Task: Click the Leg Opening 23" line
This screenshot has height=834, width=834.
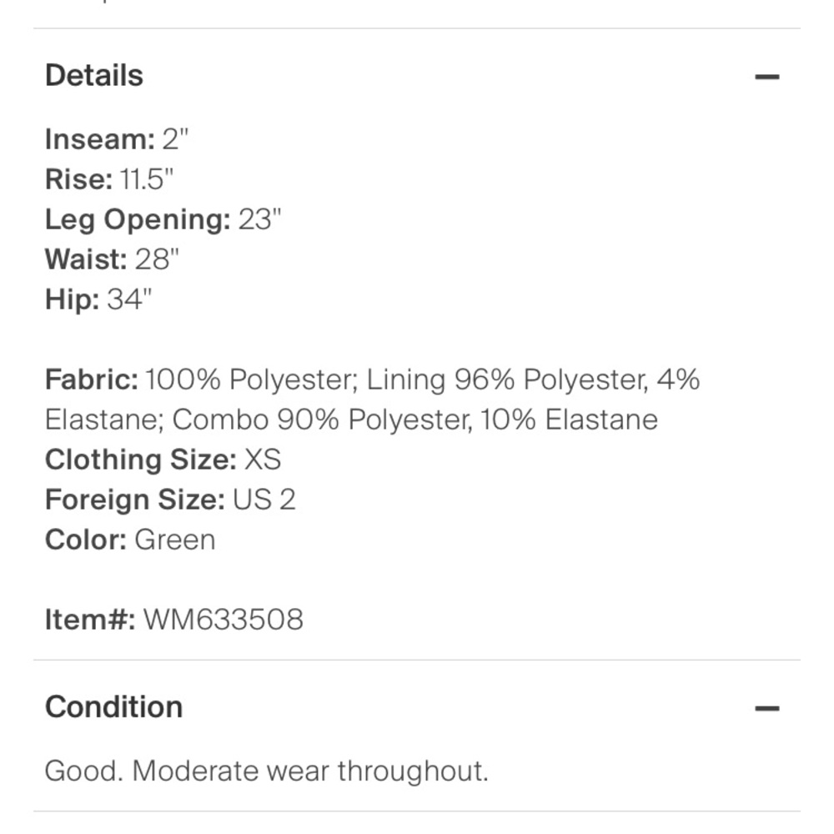Action: [x=163, y=219]
